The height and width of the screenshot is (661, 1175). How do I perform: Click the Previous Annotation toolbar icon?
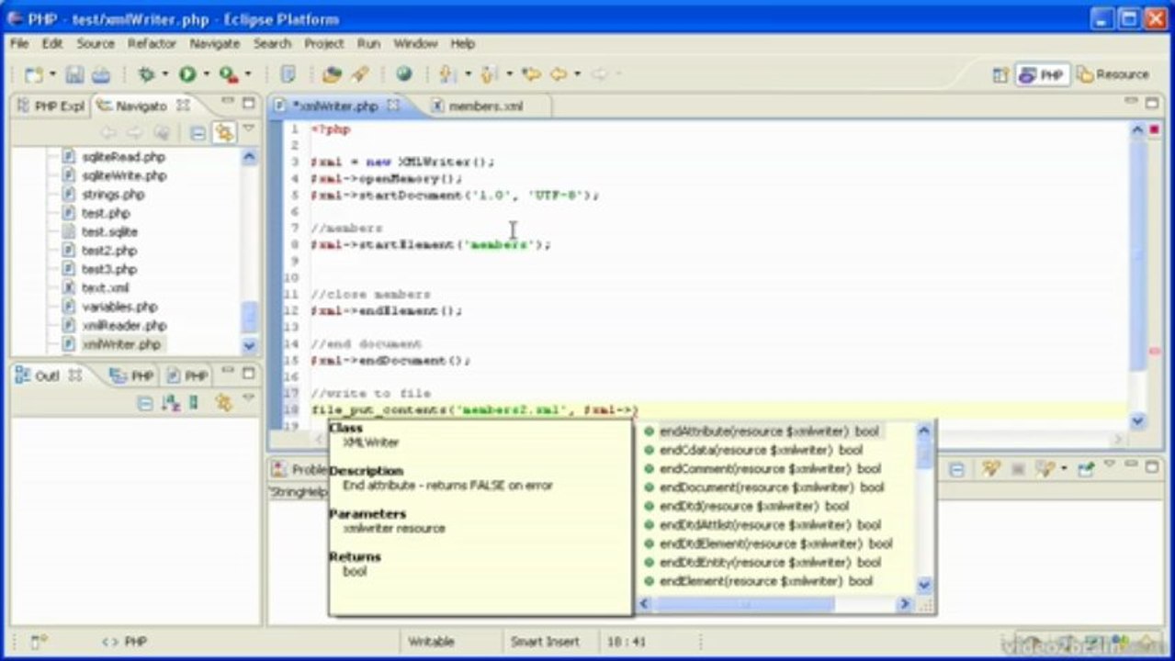[x=489, y=74]
